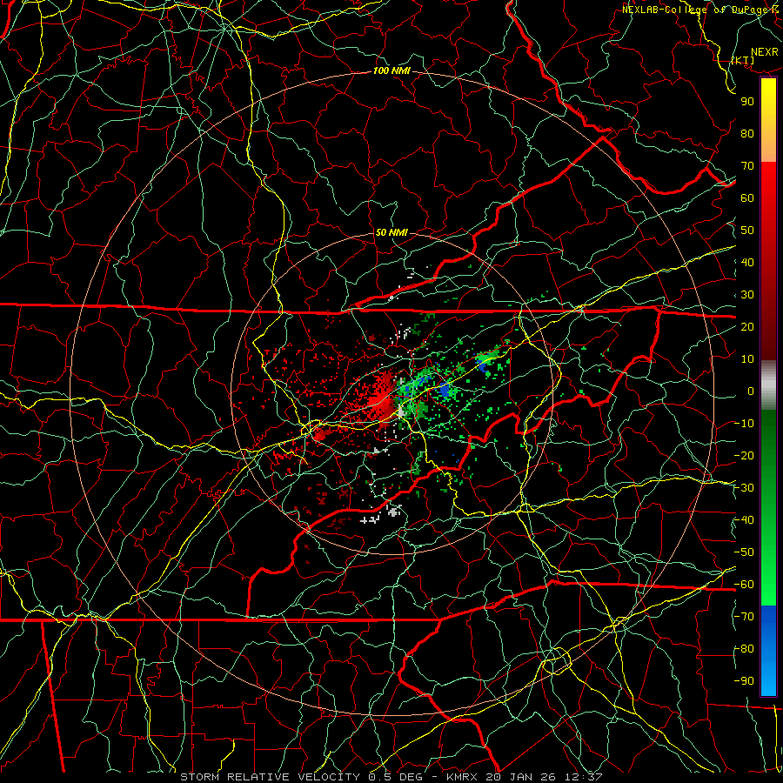Screen dimensions: 783x783
Task: Click "STORM RELATIVE VELOCITY" in the bottom caption
Action: click(x=270, y=777)
